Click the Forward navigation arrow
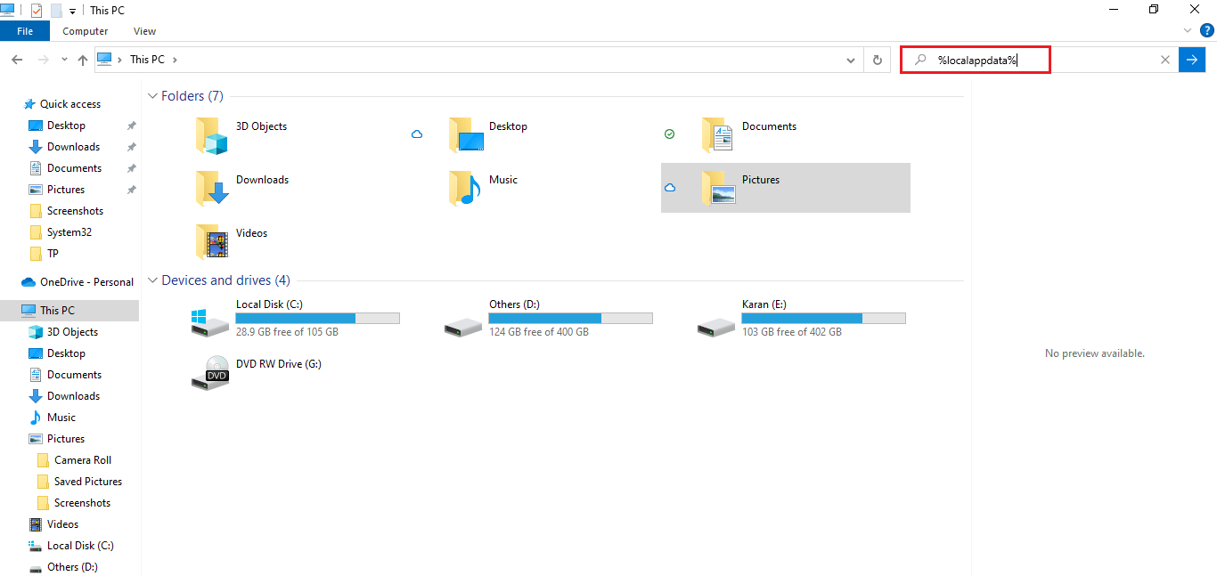This screenshot has width=1217, height=576. tap(42, 60)
